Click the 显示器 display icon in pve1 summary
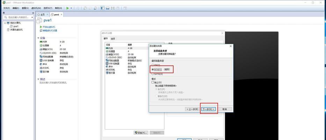The image size is (326, 140). click(41, 72)
